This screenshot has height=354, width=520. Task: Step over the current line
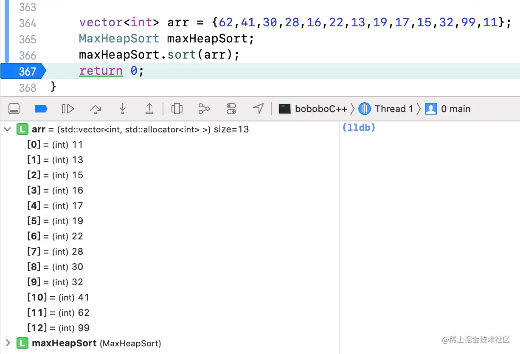96,109
